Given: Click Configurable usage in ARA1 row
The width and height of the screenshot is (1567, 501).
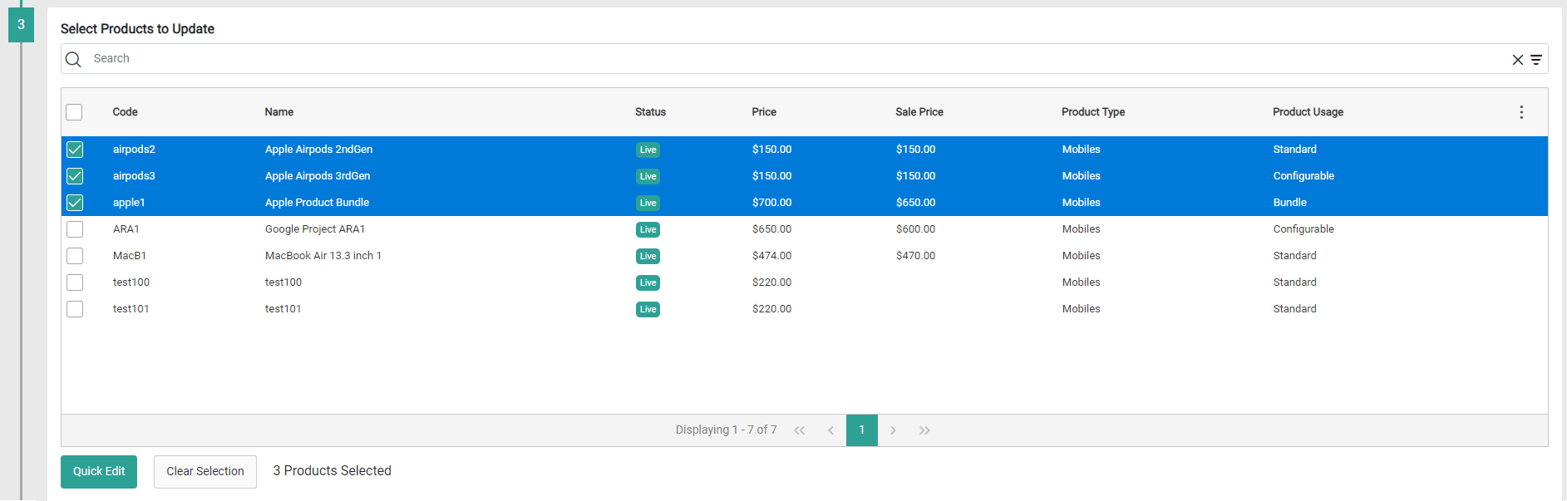Looking at the screenshot, I should [x=1303, y=229].
